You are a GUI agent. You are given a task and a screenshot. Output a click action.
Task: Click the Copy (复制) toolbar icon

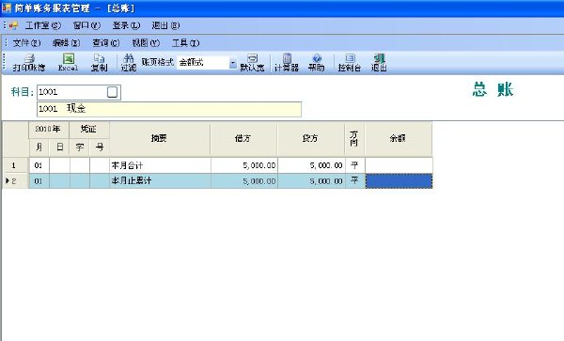coord(99,63)
